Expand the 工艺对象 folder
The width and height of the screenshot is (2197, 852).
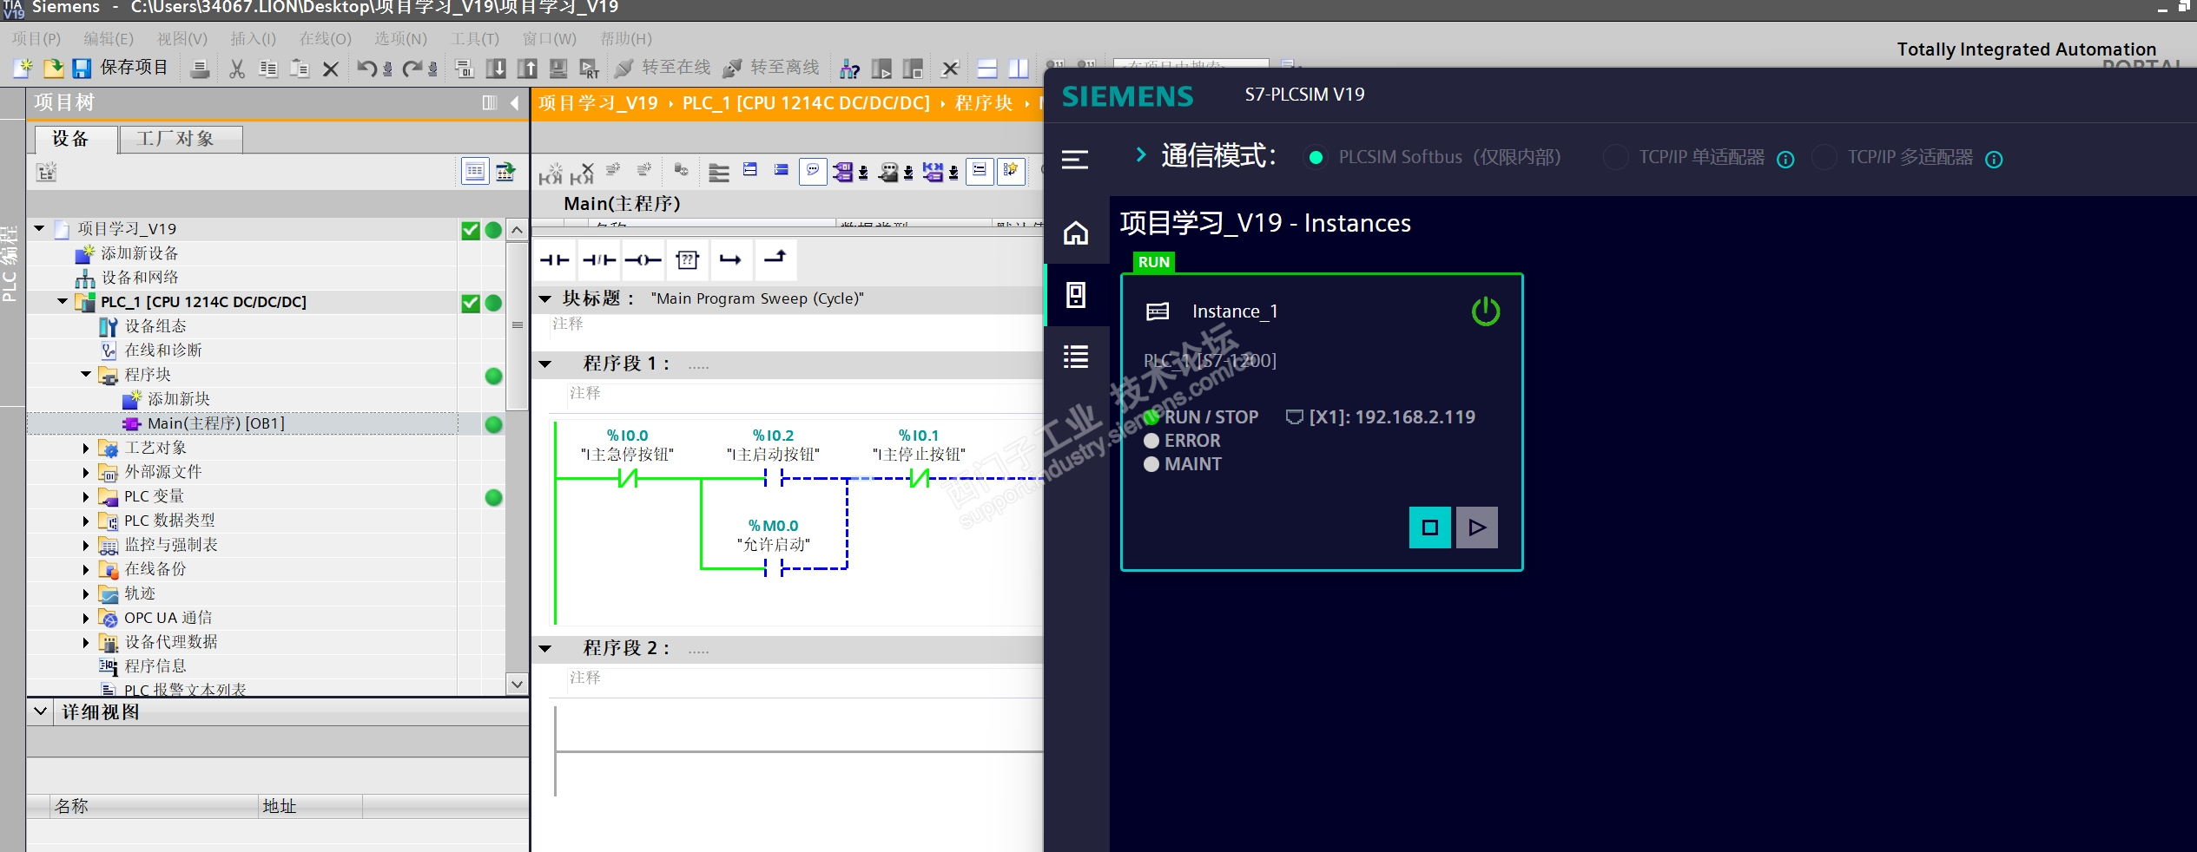coord(86,448)
